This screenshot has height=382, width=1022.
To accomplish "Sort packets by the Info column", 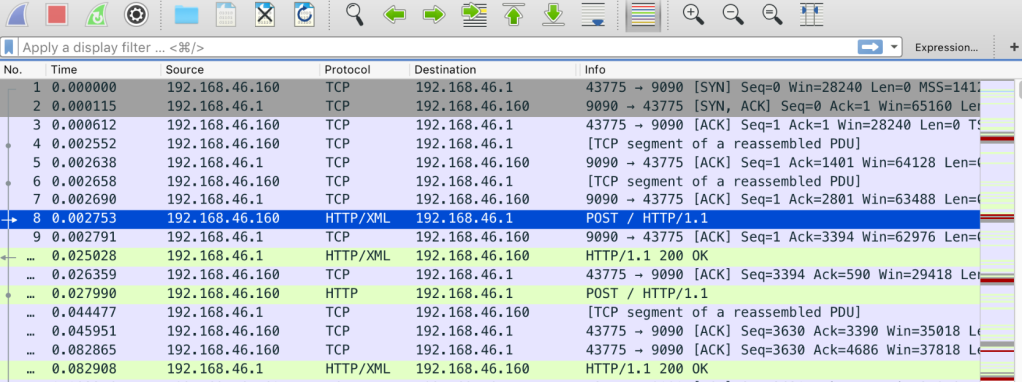I will pos(779,69).
